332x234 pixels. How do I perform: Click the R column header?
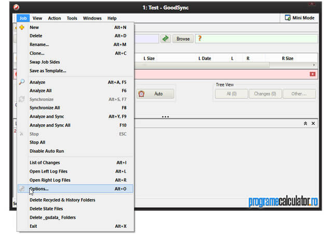pos(248,58)
